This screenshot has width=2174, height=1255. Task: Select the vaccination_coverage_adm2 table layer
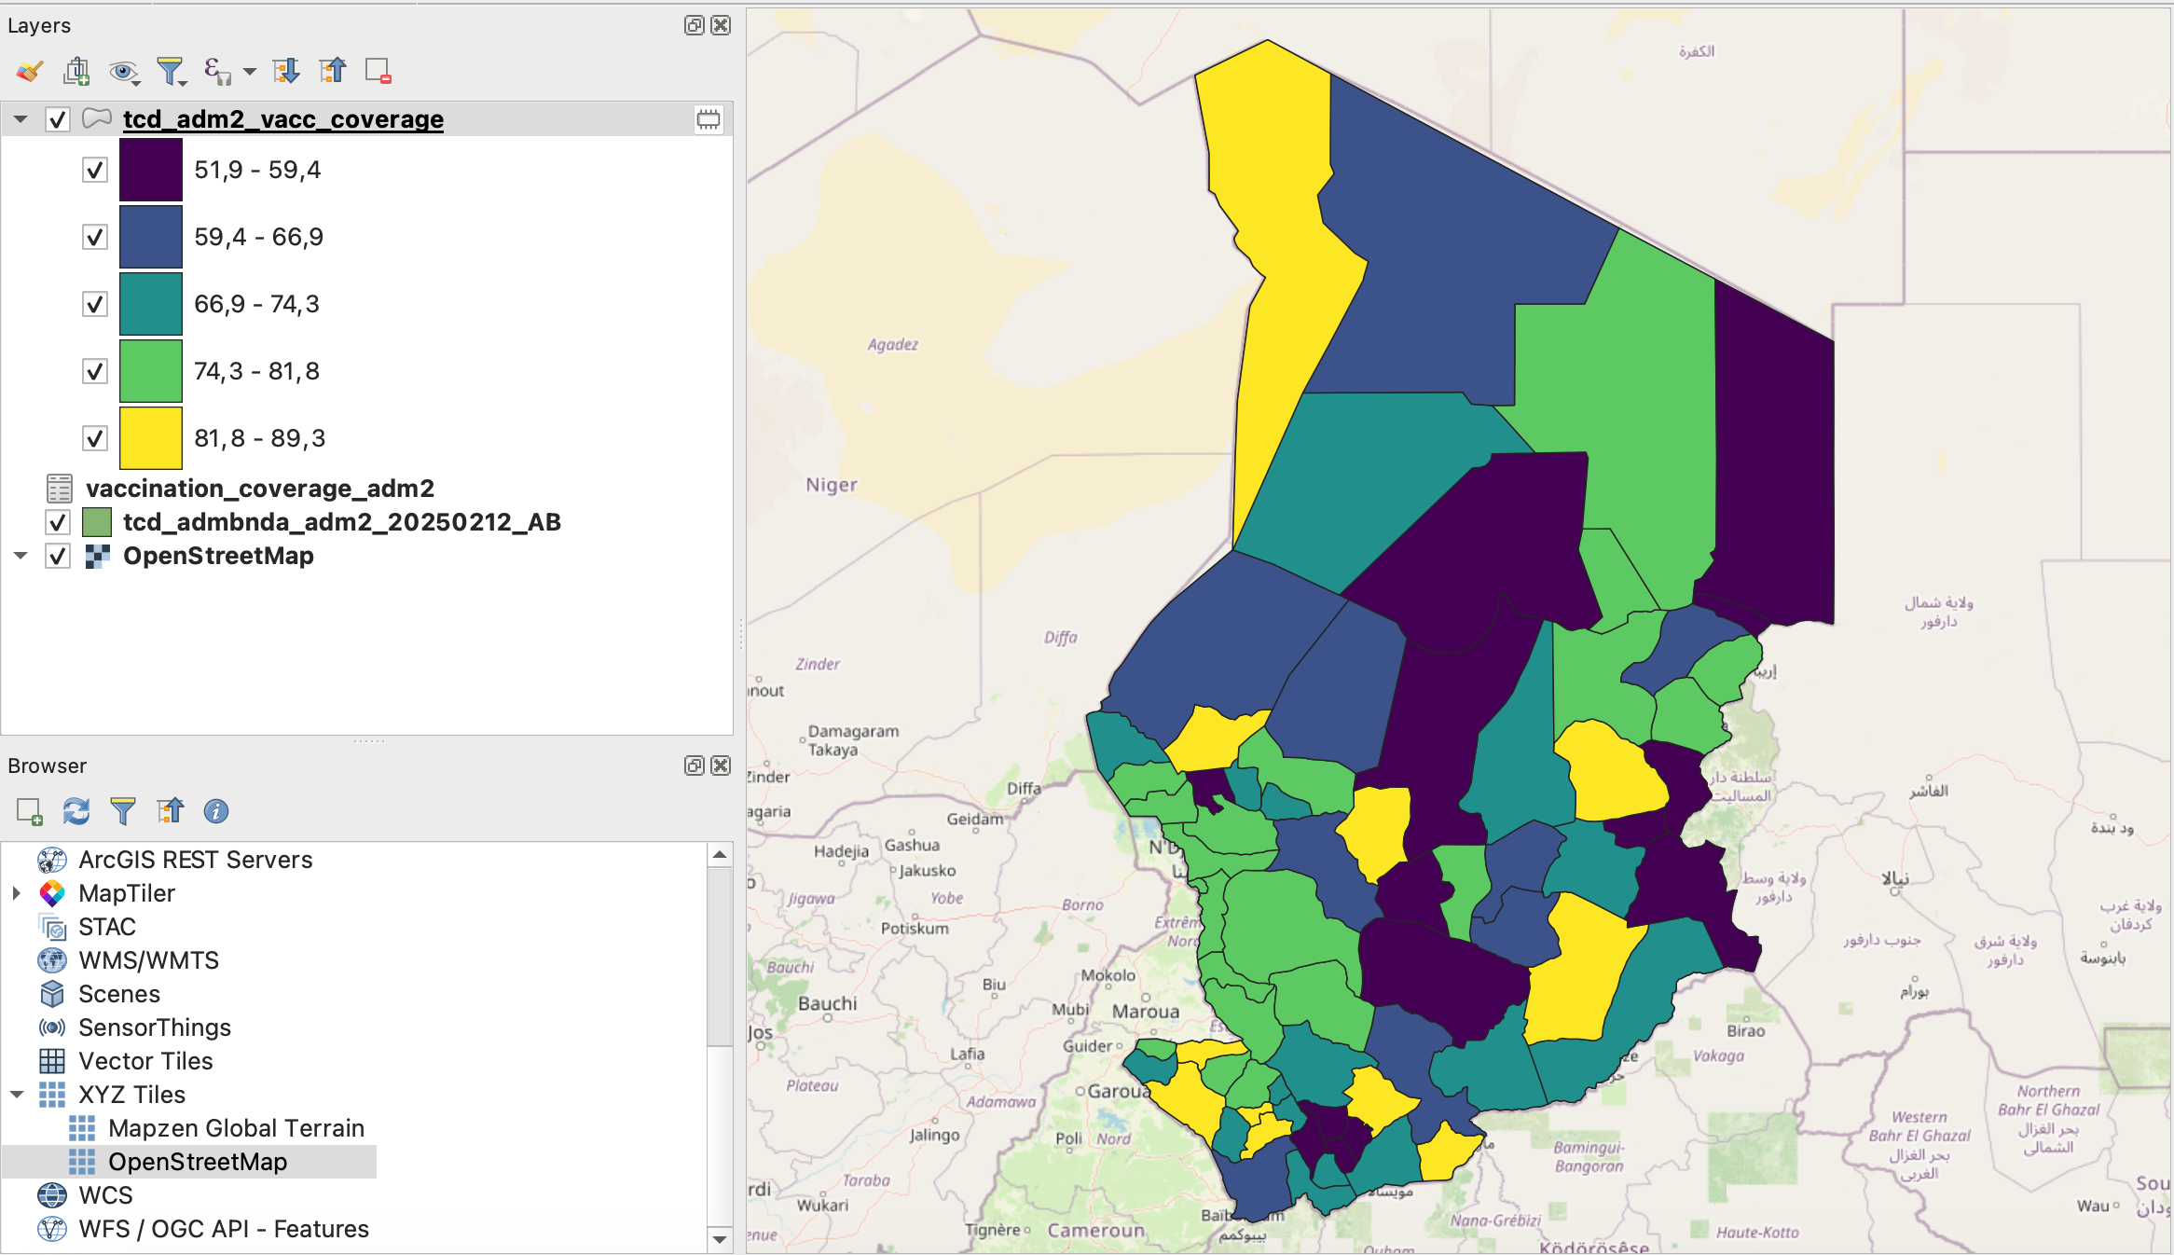[x=259, y=489]
